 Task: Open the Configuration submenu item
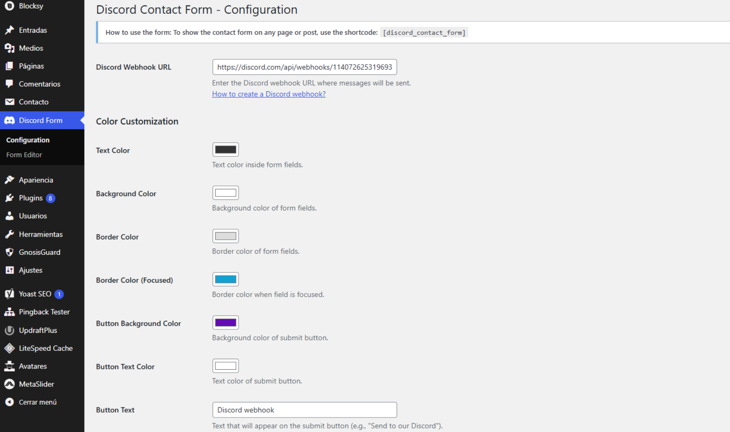pos(28,140)
